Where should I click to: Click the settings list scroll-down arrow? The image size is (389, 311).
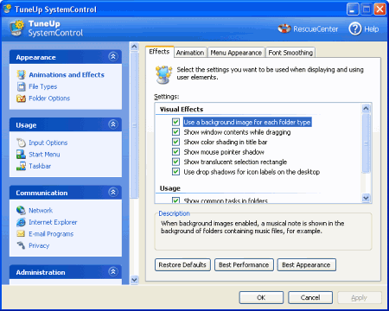tap(366, 198)
